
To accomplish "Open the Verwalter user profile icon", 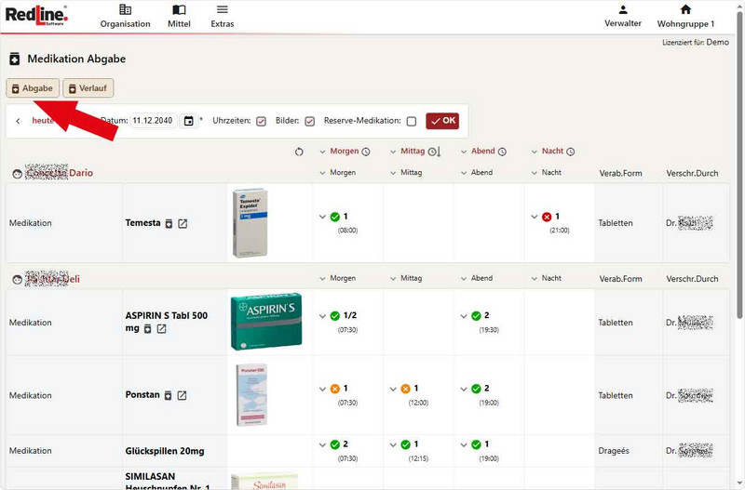I will tap(623, 10).
